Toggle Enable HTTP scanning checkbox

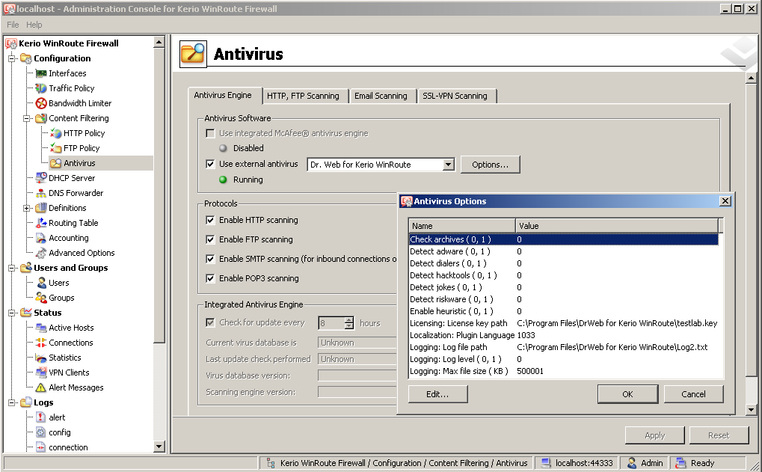(210, 220)
